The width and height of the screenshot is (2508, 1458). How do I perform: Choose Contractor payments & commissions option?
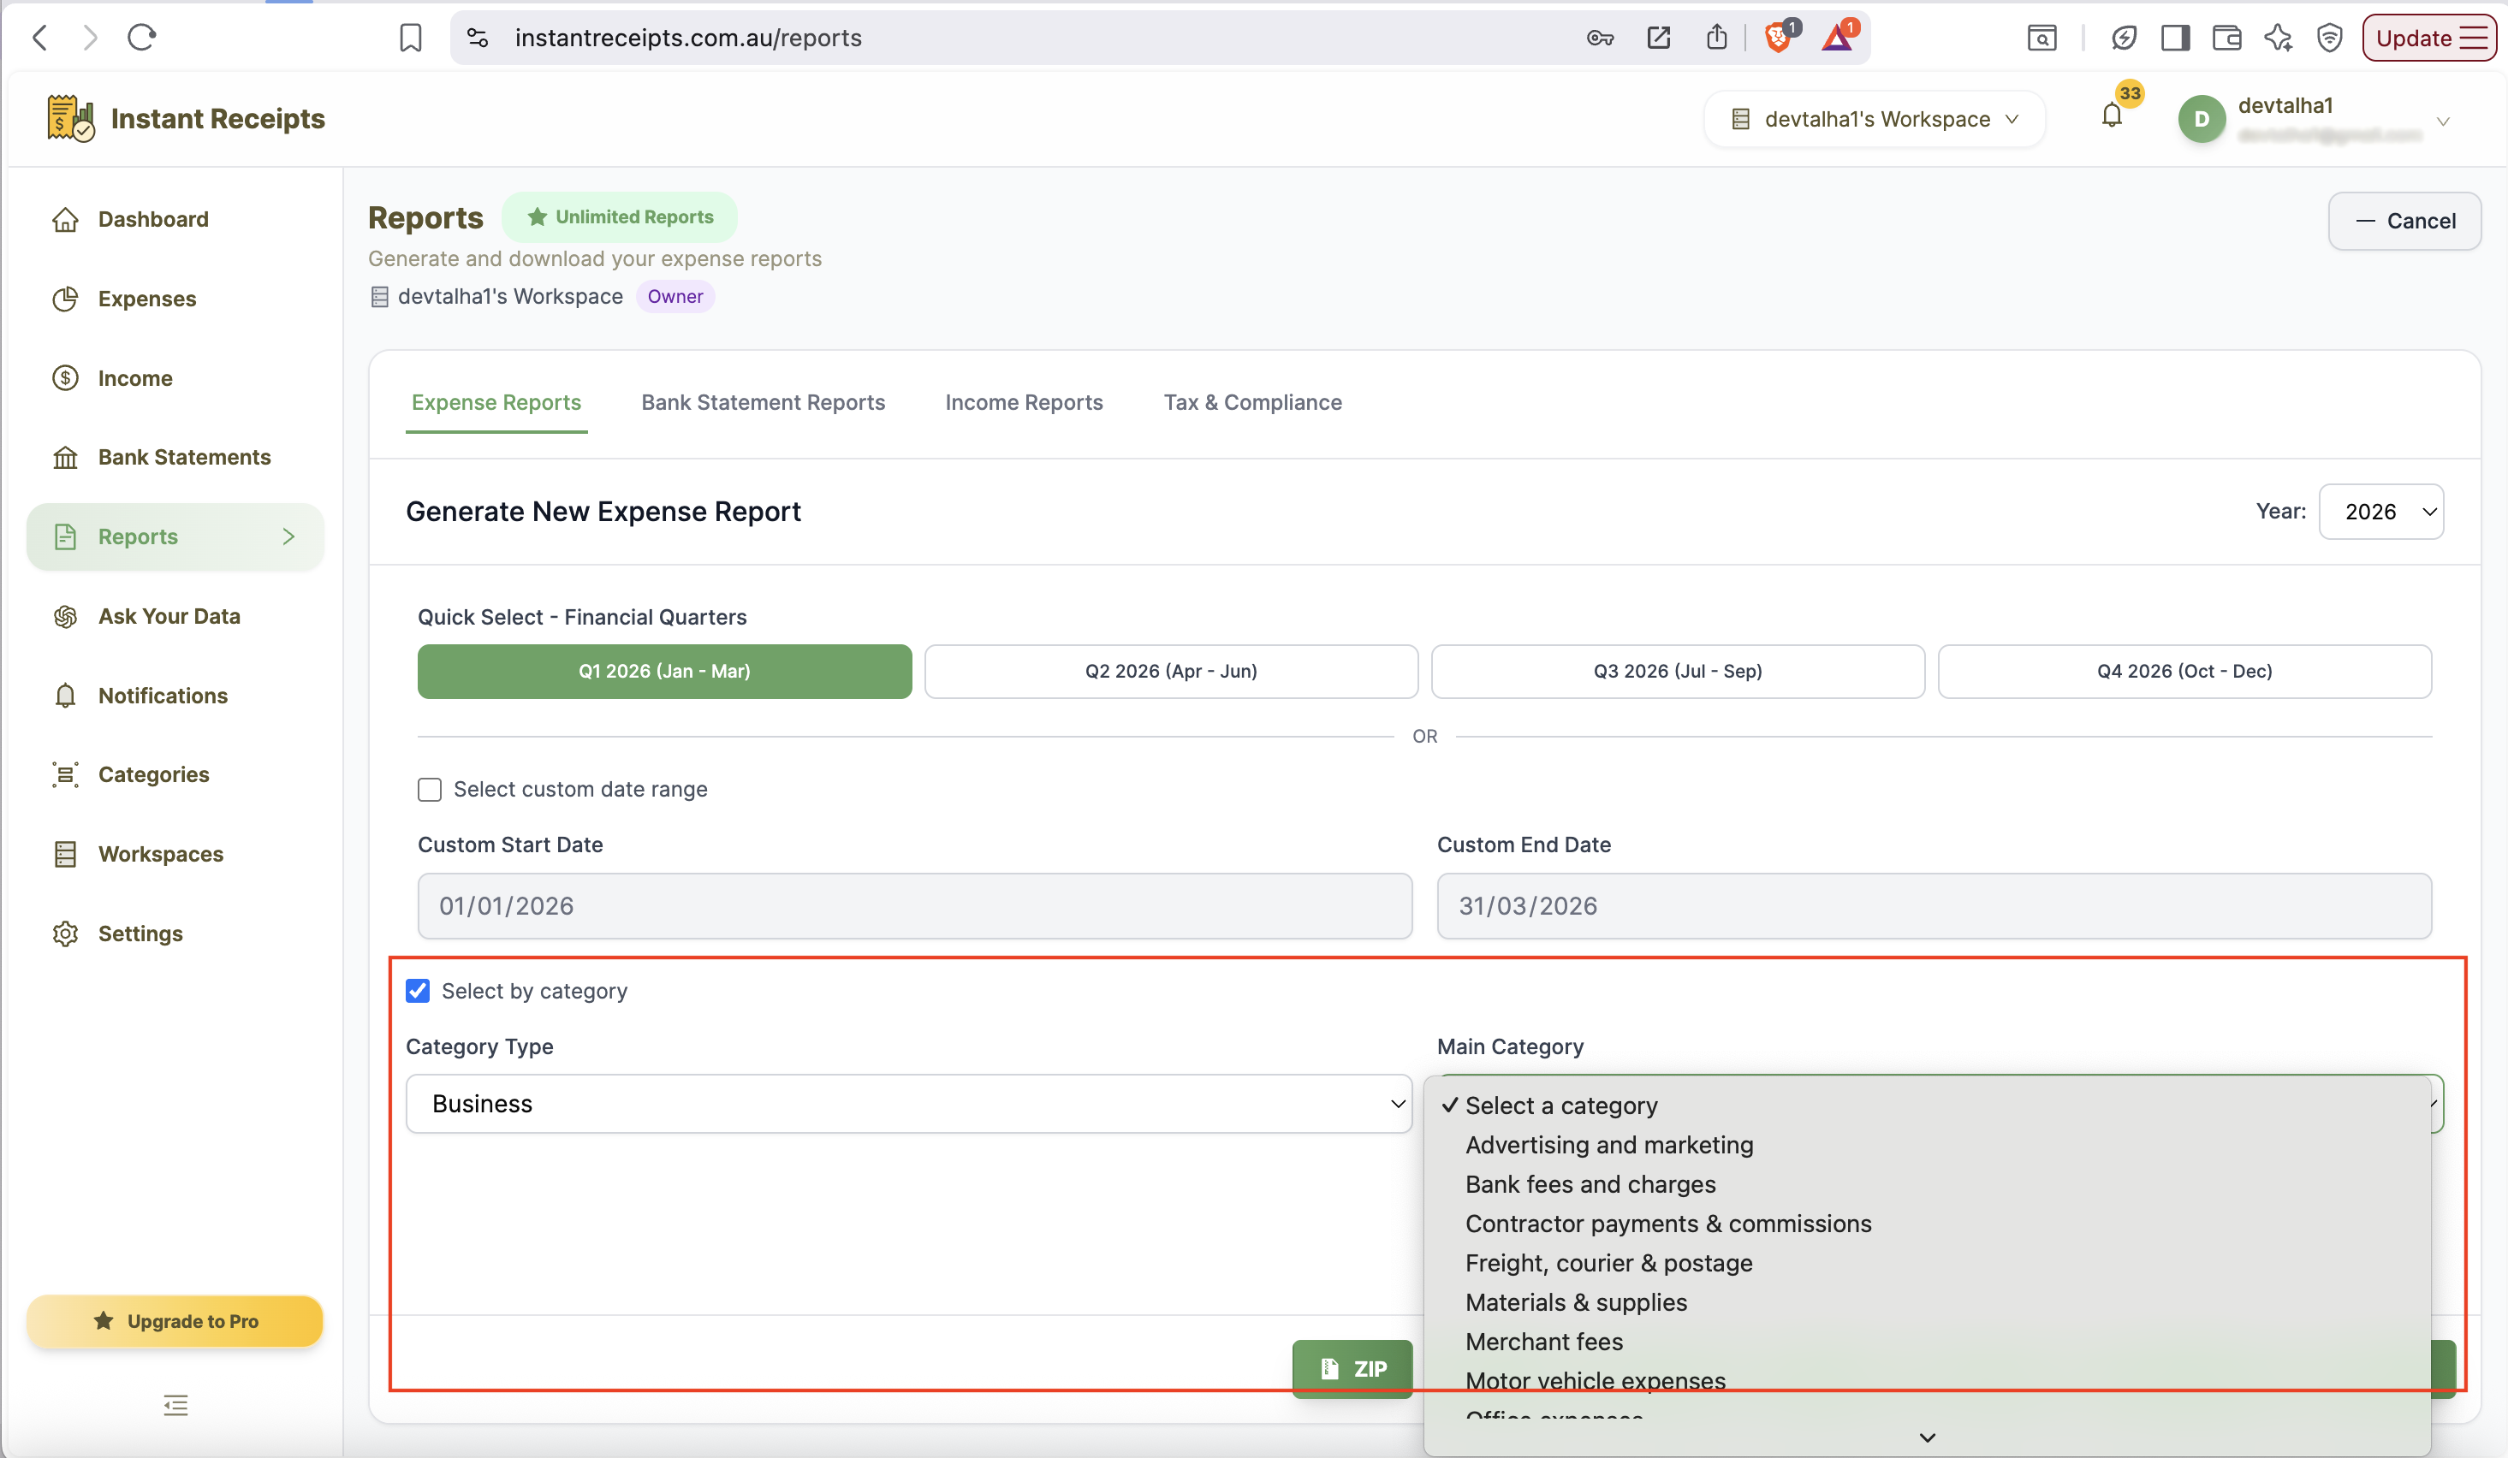(x=1928, y=1224)
